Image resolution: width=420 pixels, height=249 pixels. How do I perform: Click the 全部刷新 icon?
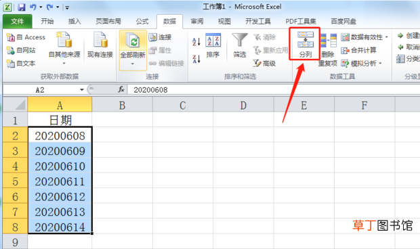(x=133, y=41)
